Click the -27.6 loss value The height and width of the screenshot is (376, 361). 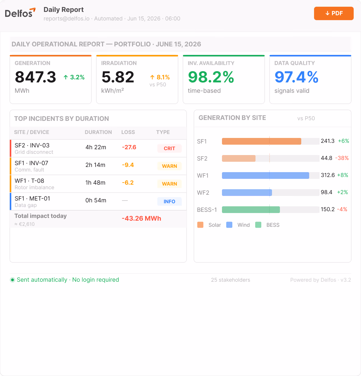129,147
